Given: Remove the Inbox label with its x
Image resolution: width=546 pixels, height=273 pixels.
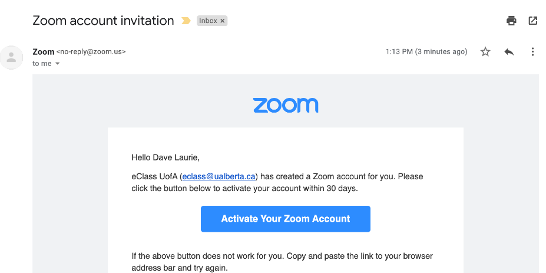Looking at the screenshot, I should pyautogui.click(x=223, y=21).
